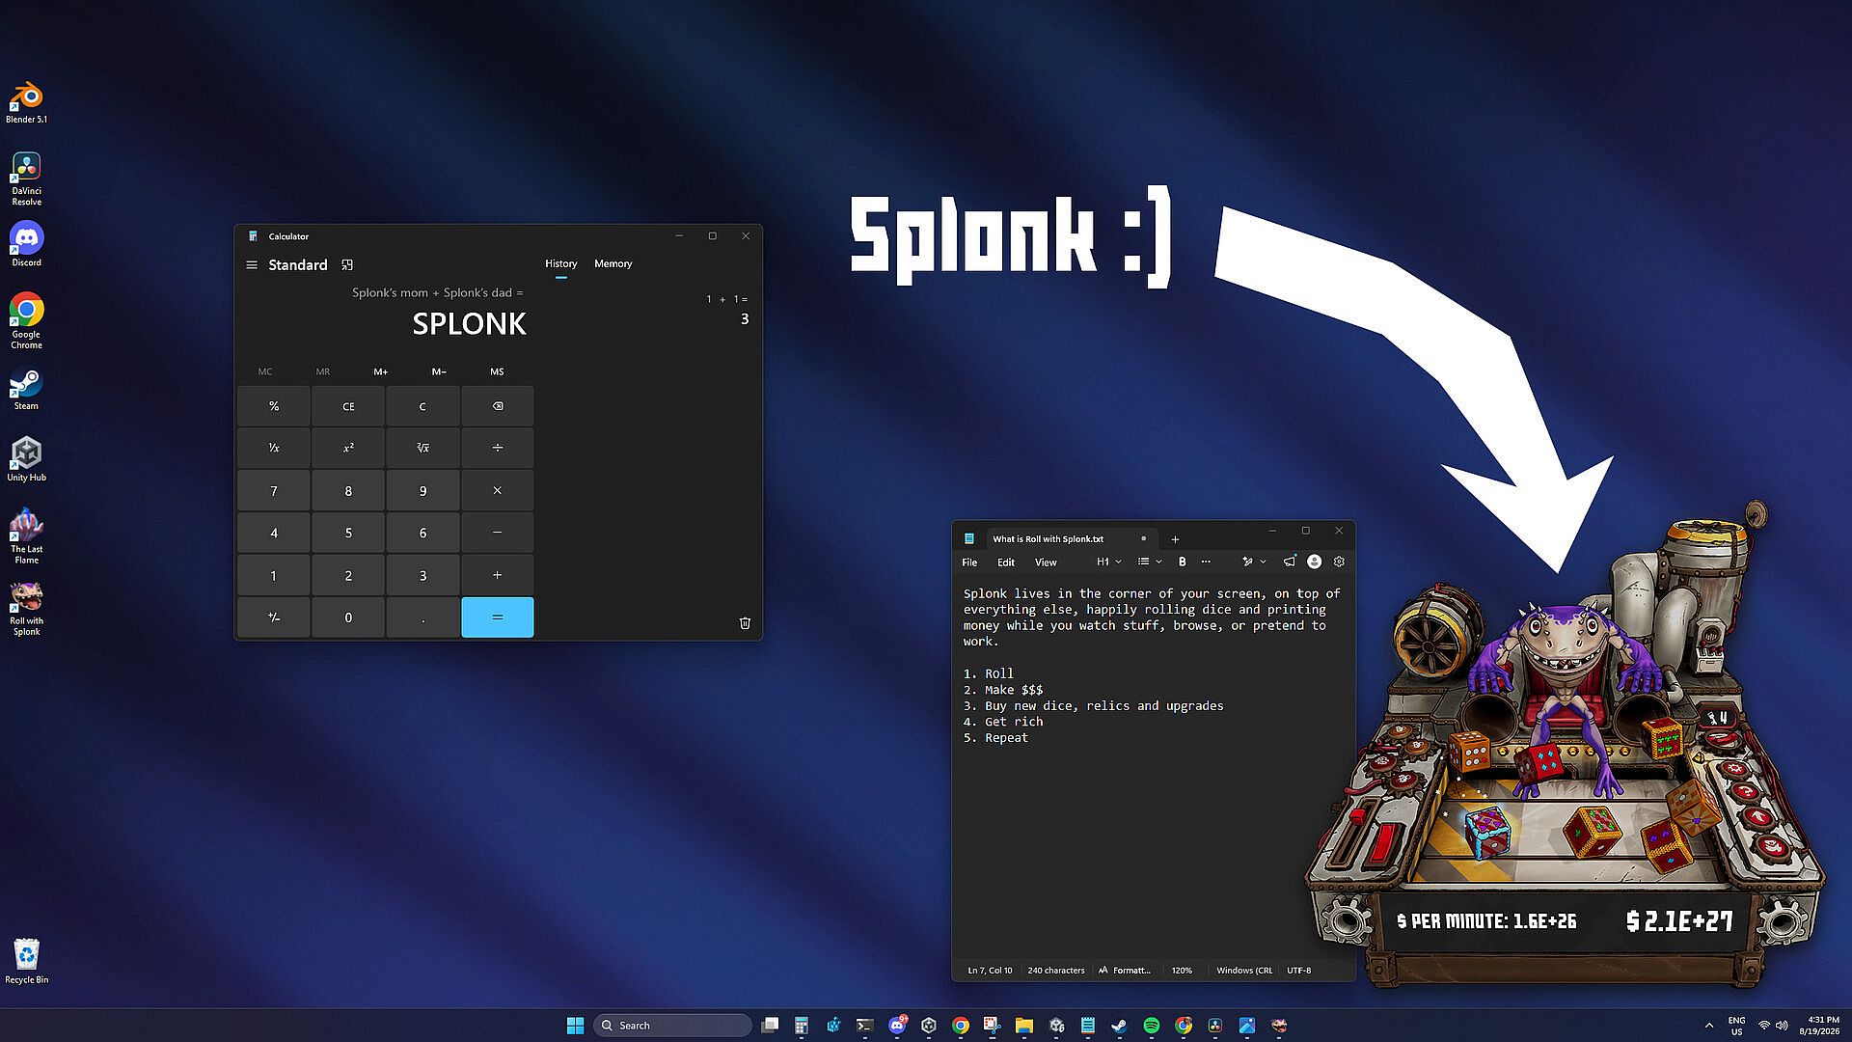Click the backspace key in Calculator
This screenshot has width=1852, height=1042.
click(x=498, y=406)
